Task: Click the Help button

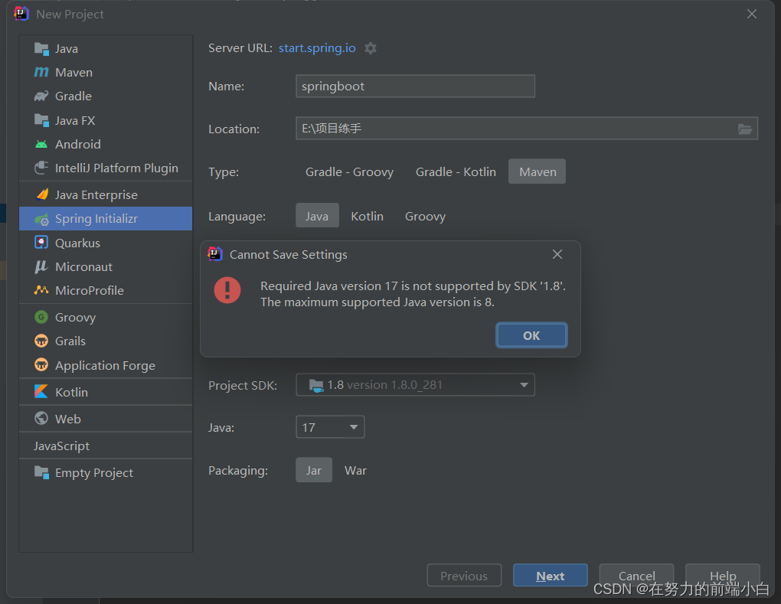Action: pyautogui.click(x=722, y=576)
